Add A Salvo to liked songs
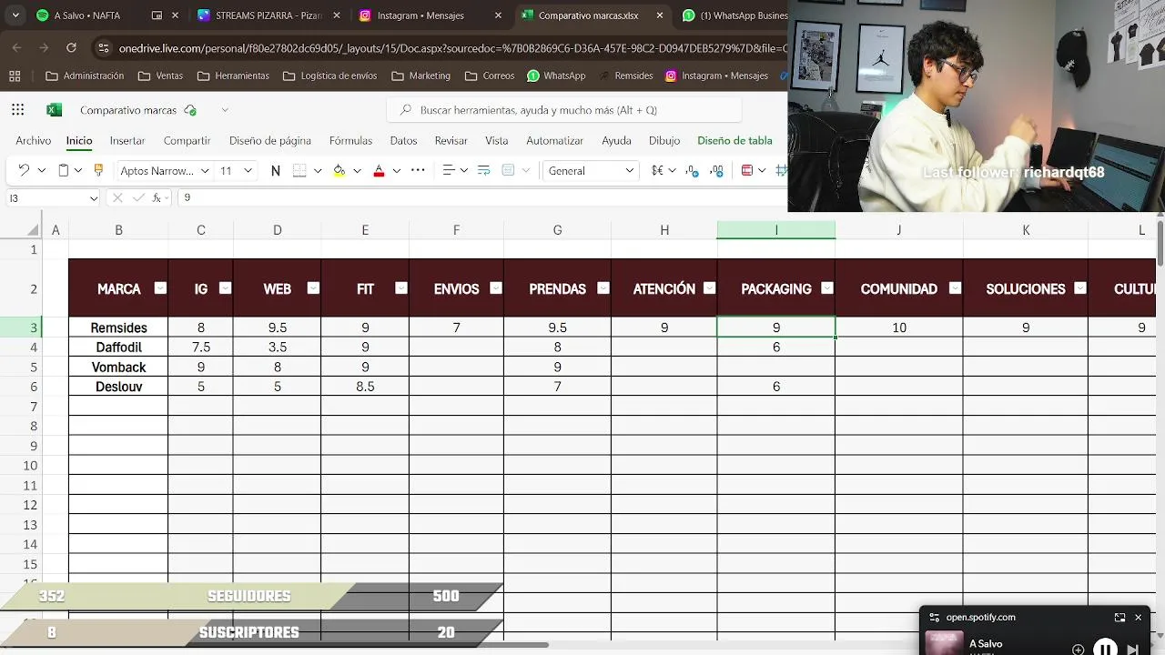This screenshot has width=1165, height=655. (1078, 649)
